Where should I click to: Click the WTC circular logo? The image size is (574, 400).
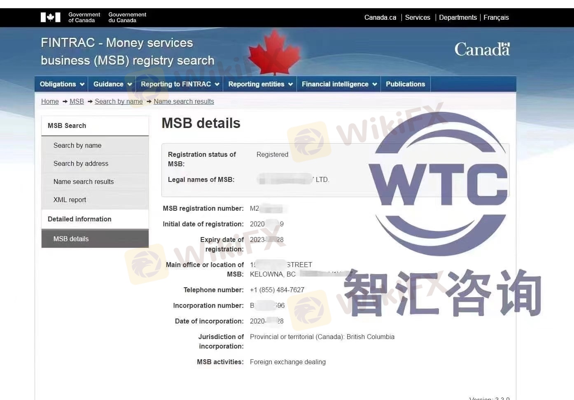pos(439,183)
